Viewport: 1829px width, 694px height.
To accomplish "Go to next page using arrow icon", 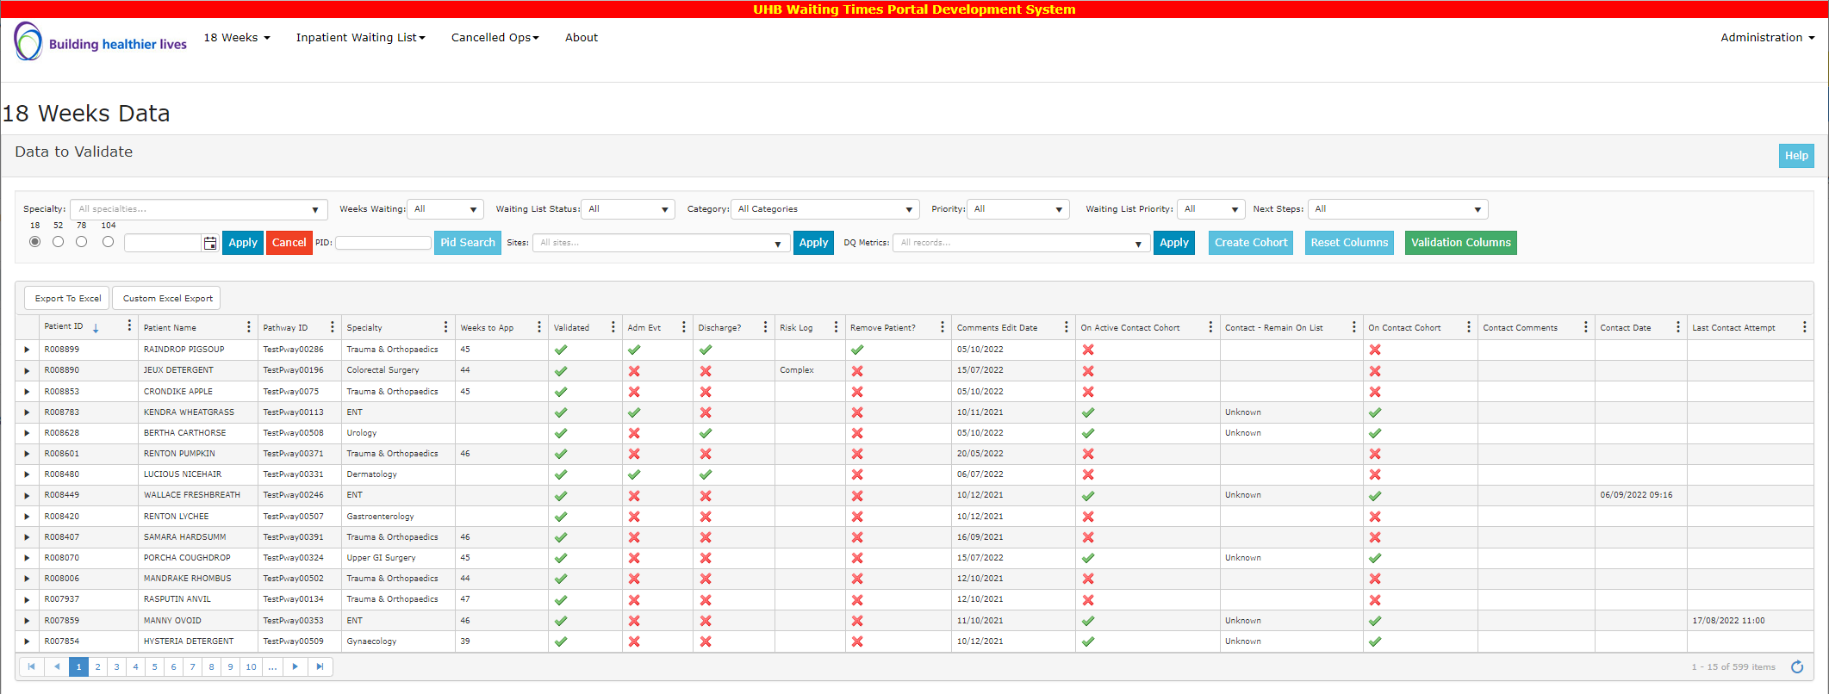I will 296,666.
